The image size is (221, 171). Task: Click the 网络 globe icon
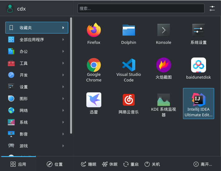11,110
